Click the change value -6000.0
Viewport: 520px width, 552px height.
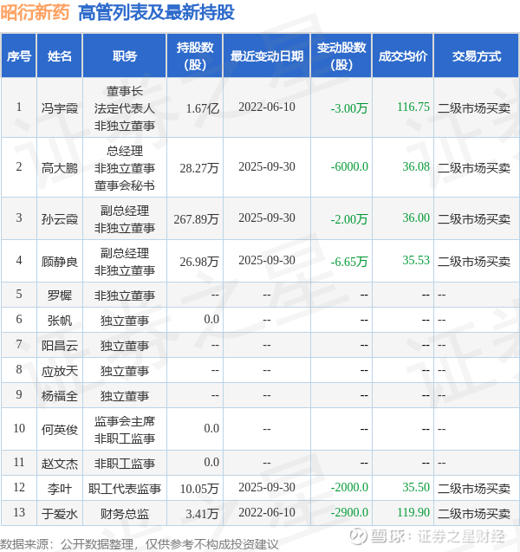tap(349, 166)
